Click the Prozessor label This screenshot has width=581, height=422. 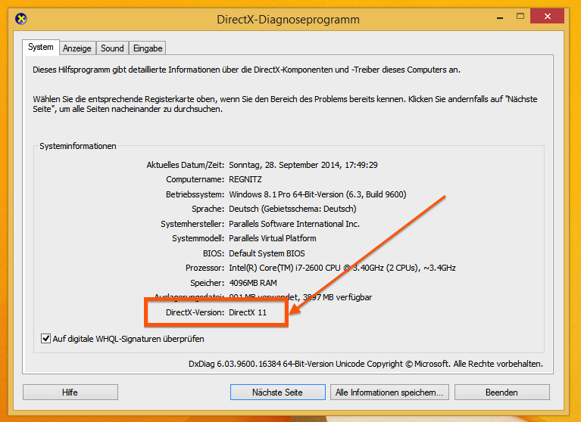pos(205,268)
